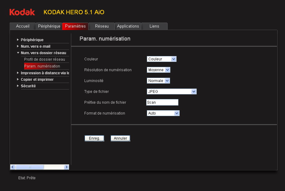
Task: Expand the Sécurité sidebar section
Action: tap(28, 86)
